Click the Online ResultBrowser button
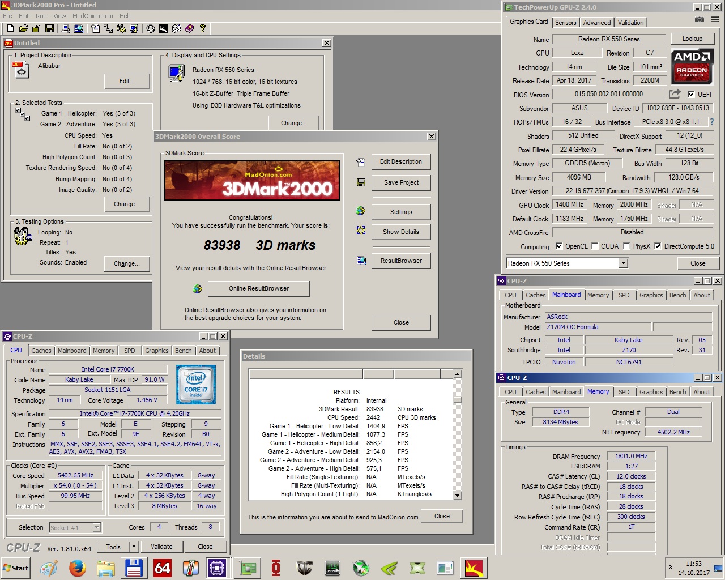This screenshot has height=580, width=725. tap(259, 288)
